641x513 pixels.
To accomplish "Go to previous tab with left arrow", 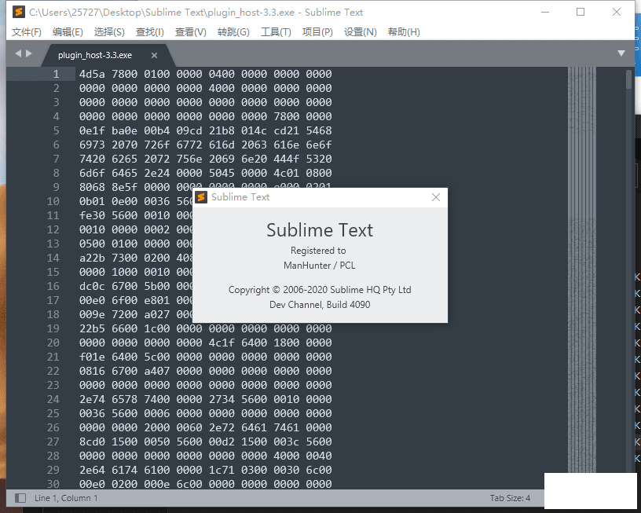I will [x=18, y=53].
